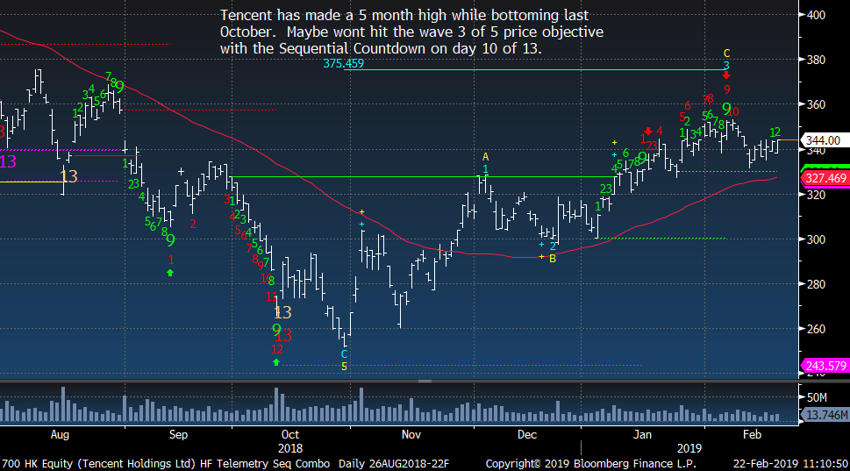Click the 260 price axis label

[x=816, y=329]
